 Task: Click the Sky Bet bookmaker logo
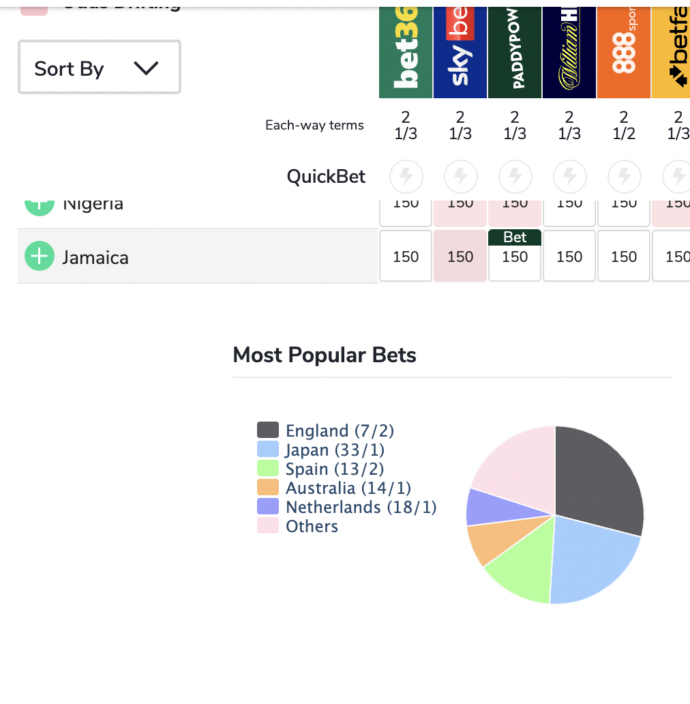pyautogui.click(x=460, y=52)
